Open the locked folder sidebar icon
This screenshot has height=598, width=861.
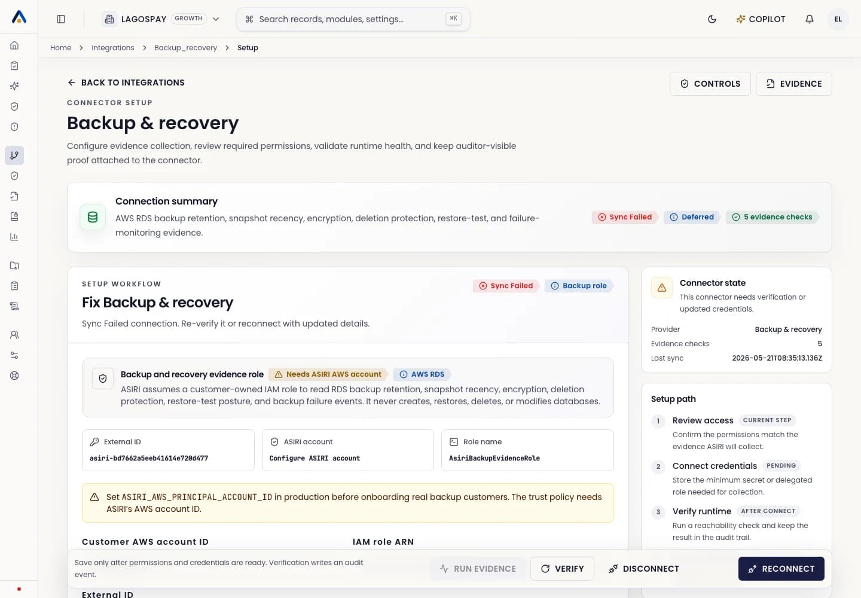14,266
